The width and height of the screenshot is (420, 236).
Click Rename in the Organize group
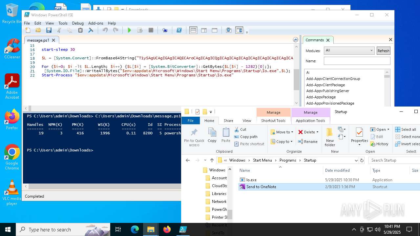point(308,142)
